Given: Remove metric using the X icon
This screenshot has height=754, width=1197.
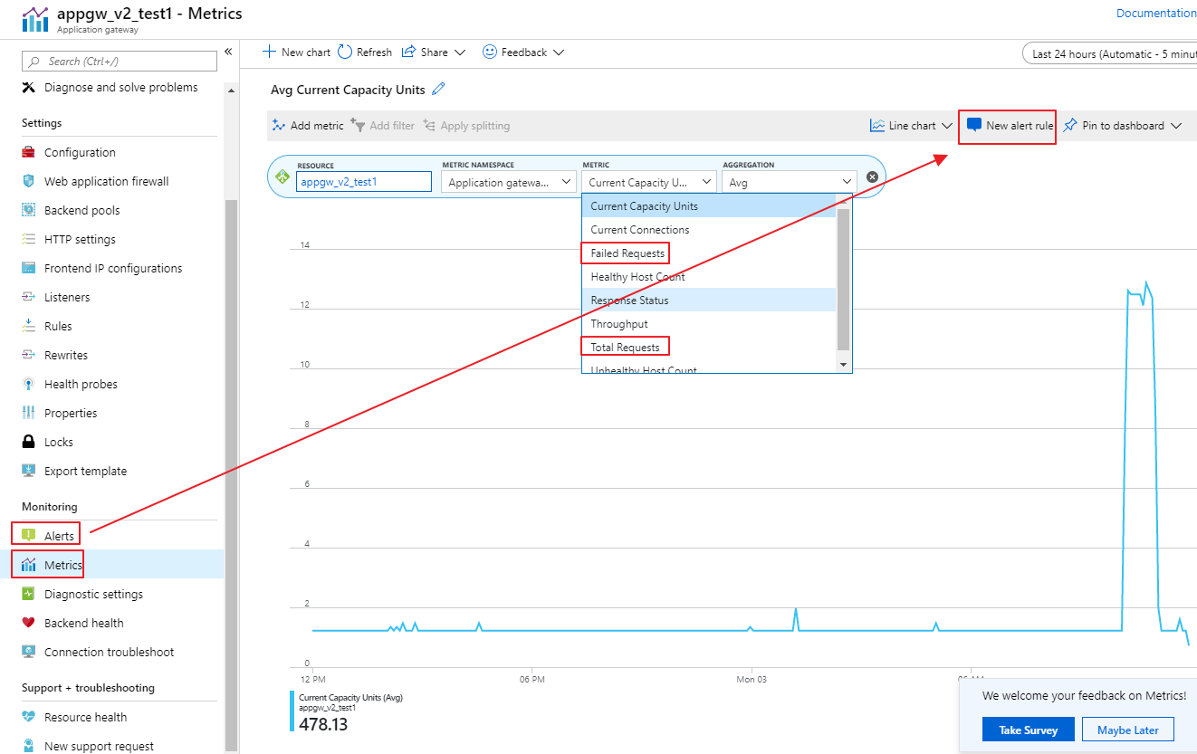Looking at the screenshot, I should (872, 177).
